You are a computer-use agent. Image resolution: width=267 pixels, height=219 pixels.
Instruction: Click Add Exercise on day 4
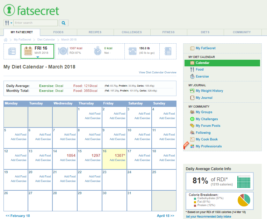(x=167, y=118)
